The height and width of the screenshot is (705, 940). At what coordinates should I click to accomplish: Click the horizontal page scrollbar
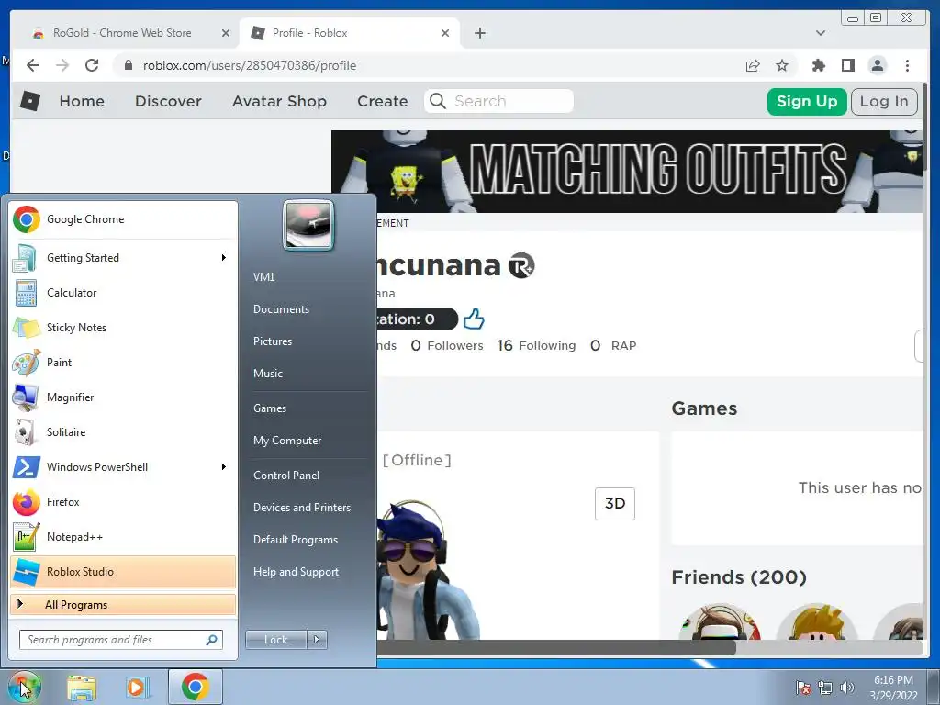point(555,647)
